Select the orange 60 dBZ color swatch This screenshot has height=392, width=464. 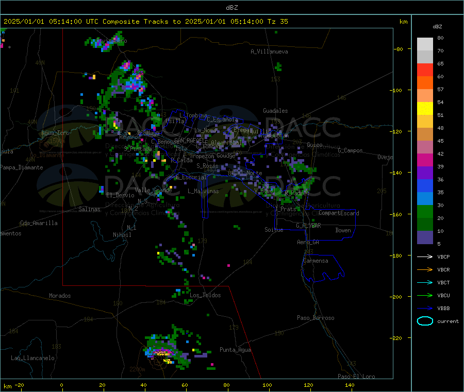pyautogui.click(x=425, y=83)
